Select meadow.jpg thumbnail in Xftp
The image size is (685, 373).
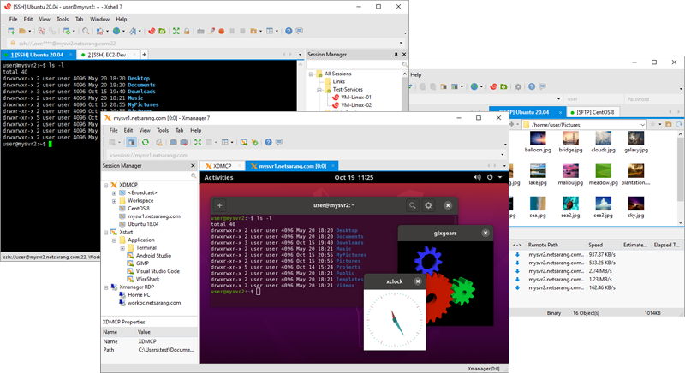click(604, 171)
